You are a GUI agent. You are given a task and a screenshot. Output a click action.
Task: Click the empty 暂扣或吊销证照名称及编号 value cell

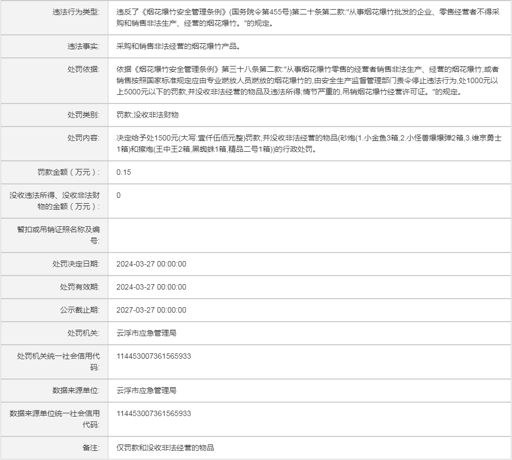[309, 235]
